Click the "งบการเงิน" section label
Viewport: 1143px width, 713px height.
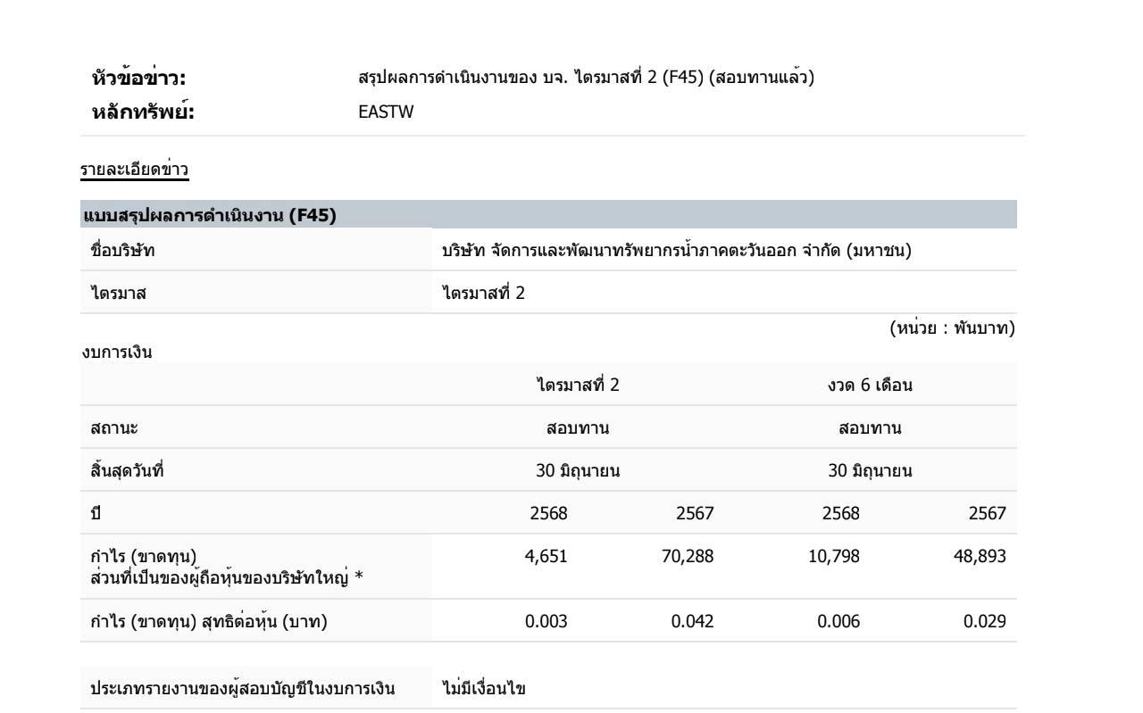[115, 353]
